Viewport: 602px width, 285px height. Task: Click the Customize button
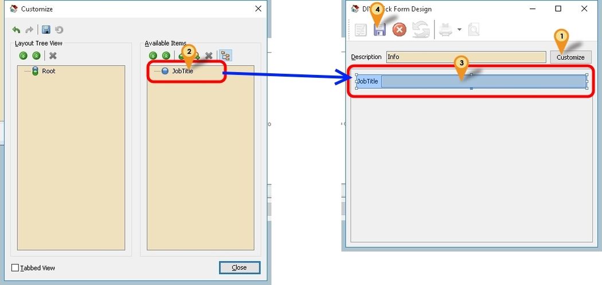(x=570, y=57)
